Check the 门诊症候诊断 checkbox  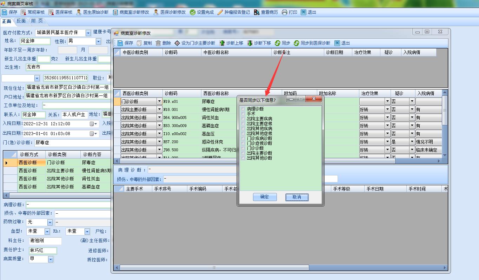coord(243,144)
